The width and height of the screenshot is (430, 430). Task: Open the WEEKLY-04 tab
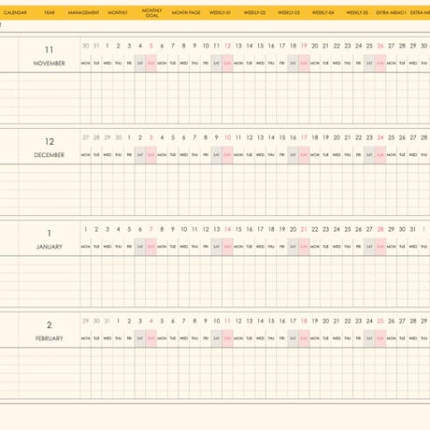coord(323,13)
